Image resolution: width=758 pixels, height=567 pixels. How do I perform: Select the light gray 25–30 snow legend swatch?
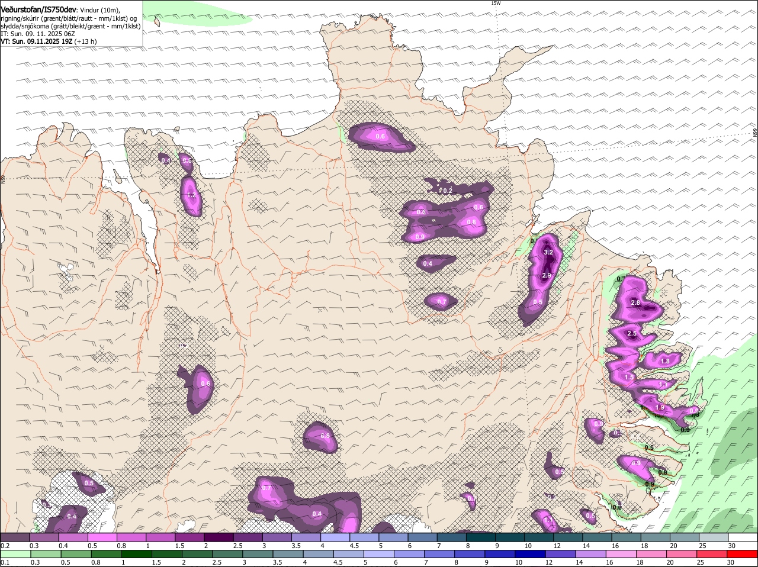point(714,537)
